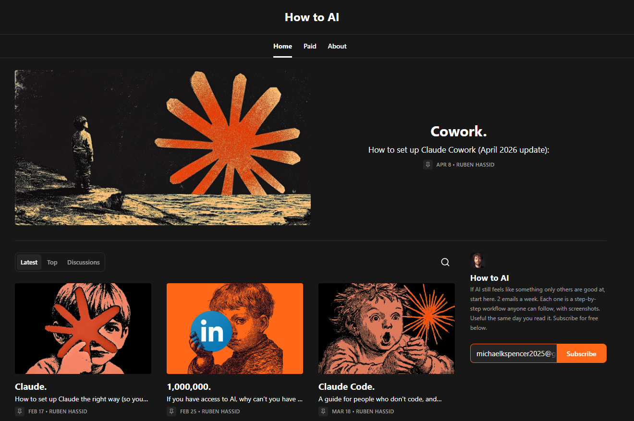This screenshot has height=421, width=634.
Task: Open the About tab
Action: click(x=337, y=46)
